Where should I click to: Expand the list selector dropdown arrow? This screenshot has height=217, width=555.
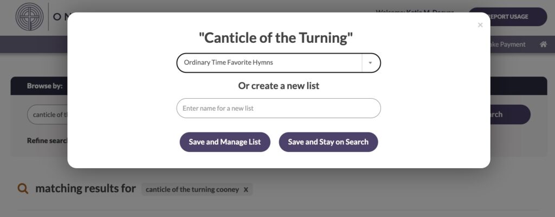pos(370,63)
